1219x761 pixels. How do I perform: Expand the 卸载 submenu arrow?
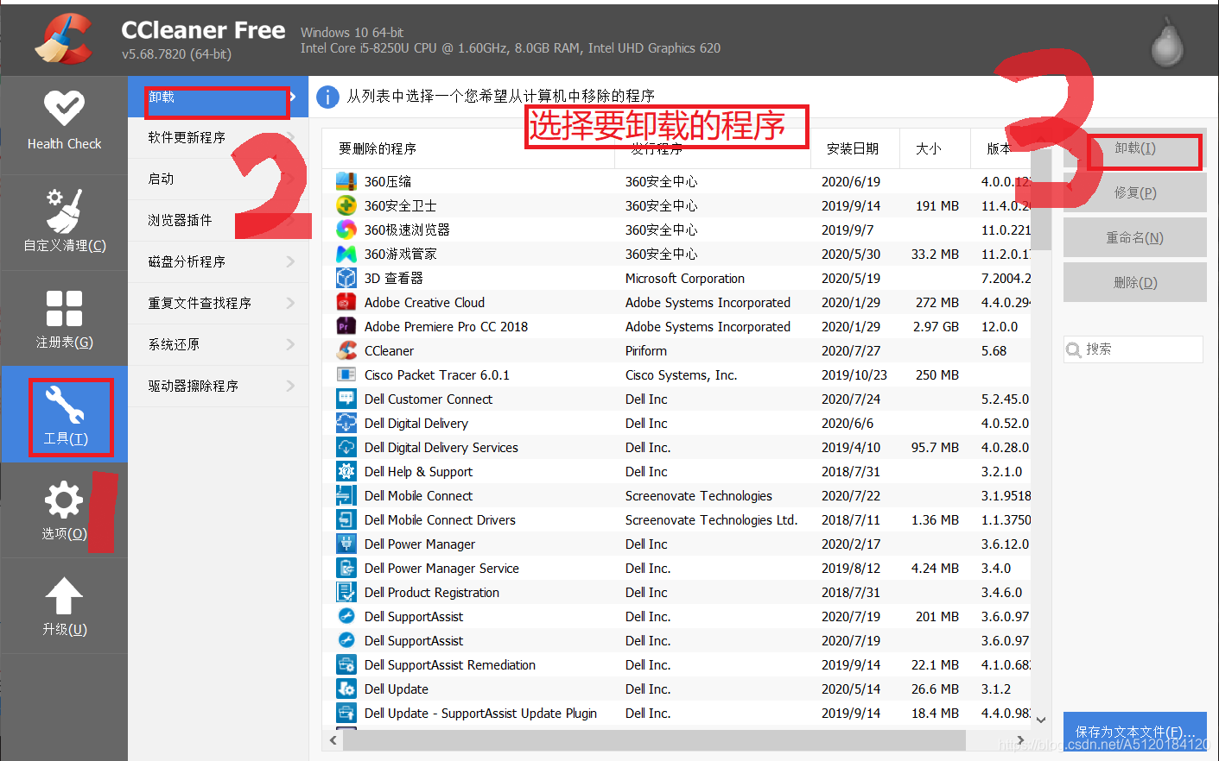[x=294, y=97]
